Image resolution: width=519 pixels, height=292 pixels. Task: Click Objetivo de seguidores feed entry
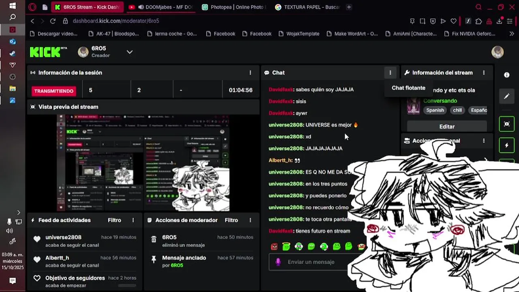click(75, 278)
